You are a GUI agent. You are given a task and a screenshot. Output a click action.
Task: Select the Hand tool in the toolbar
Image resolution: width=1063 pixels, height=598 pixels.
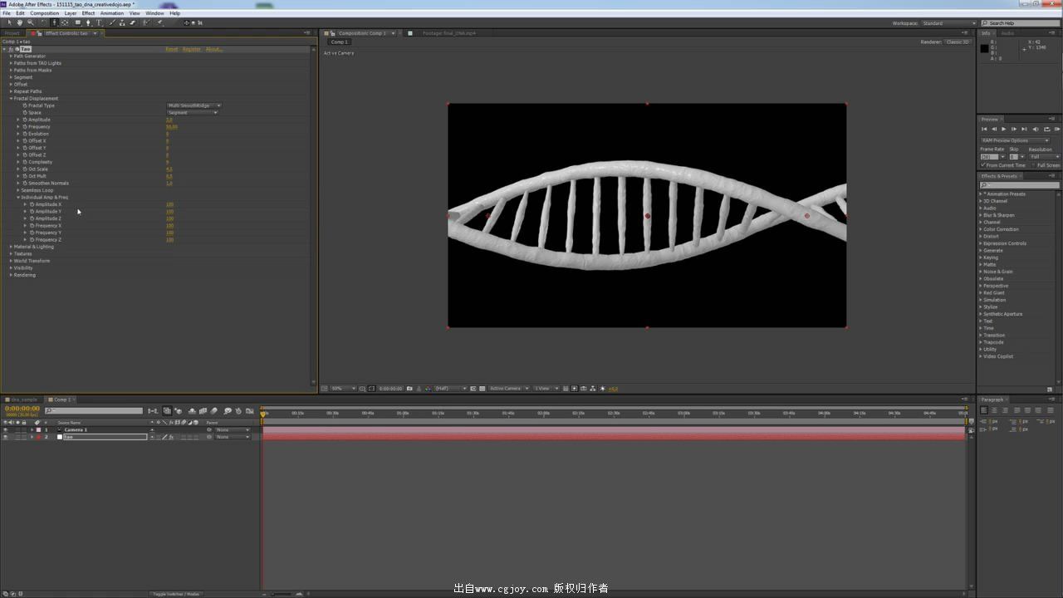point(20,23)
